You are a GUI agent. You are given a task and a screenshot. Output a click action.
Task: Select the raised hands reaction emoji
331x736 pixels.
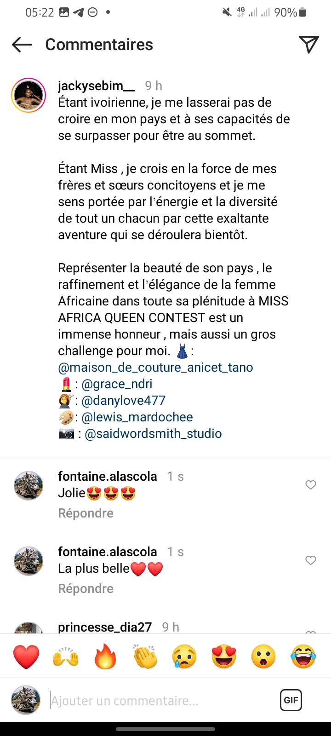67,656
